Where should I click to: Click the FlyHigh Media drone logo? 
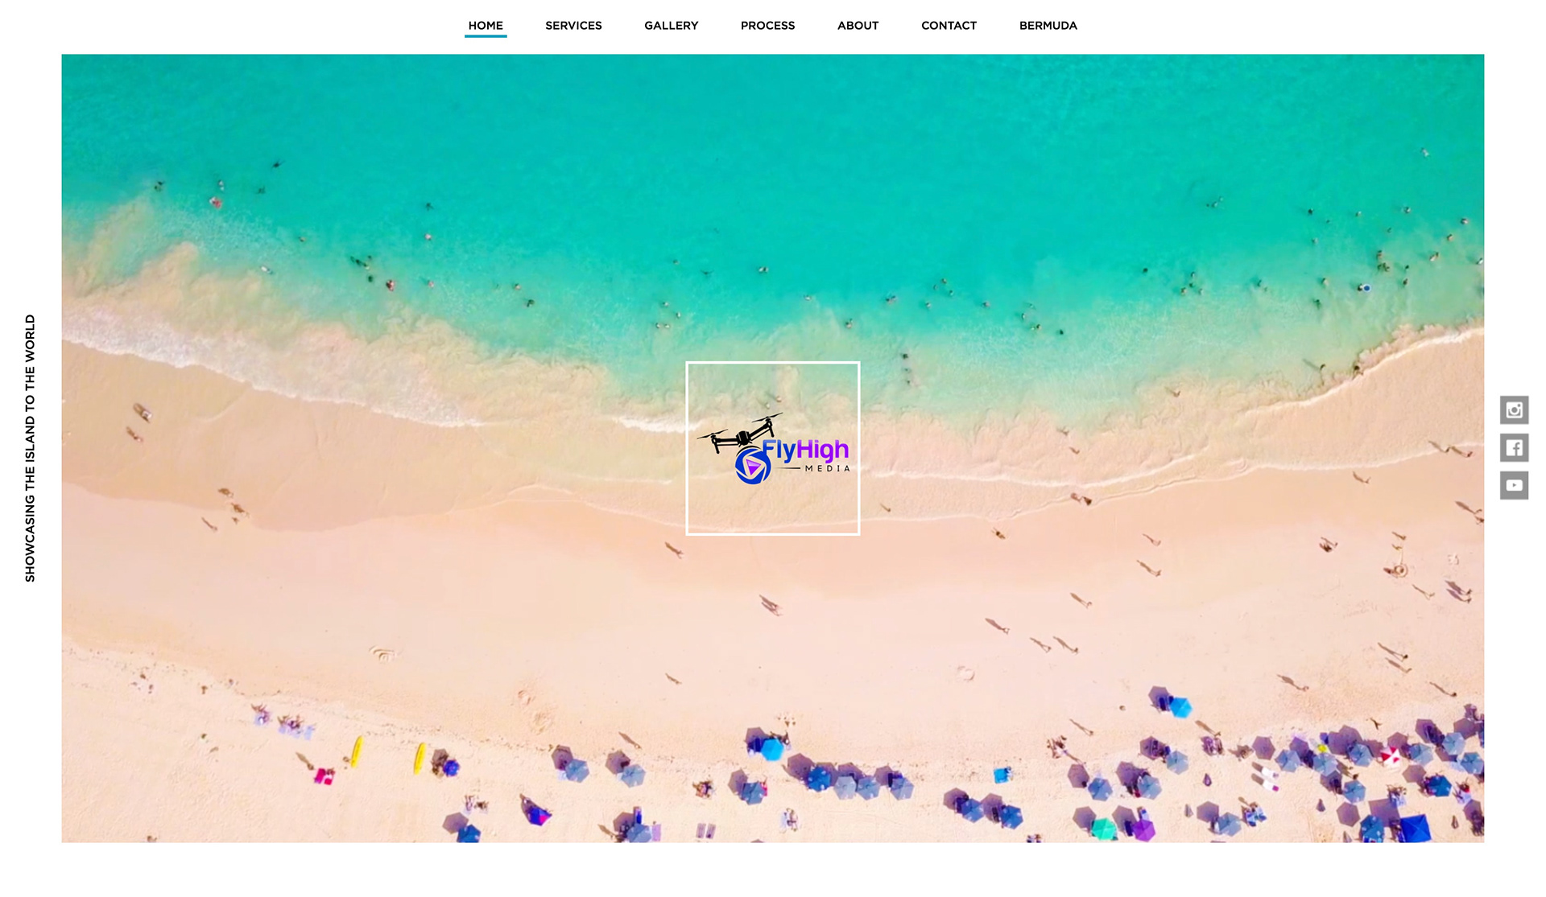pos(773,449)
